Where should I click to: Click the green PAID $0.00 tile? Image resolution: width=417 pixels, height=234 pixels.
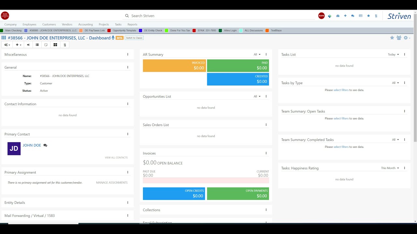[x=238, y=66]
